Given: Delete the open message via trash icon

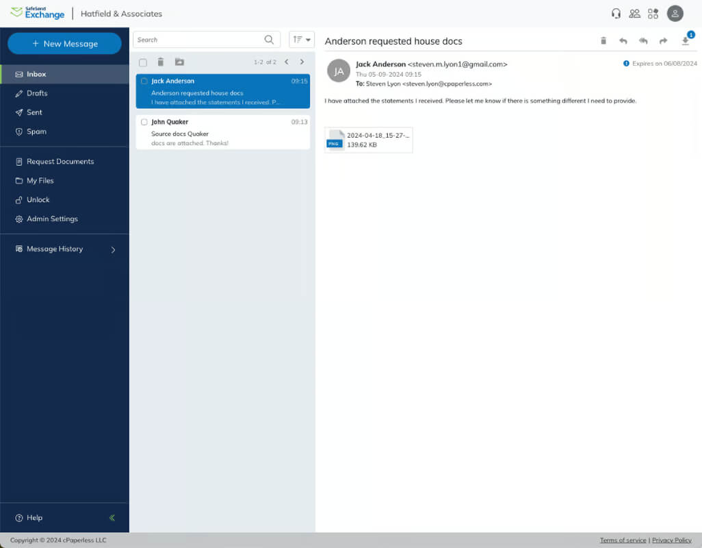Looking at the screenshot, I should (603, 41).
